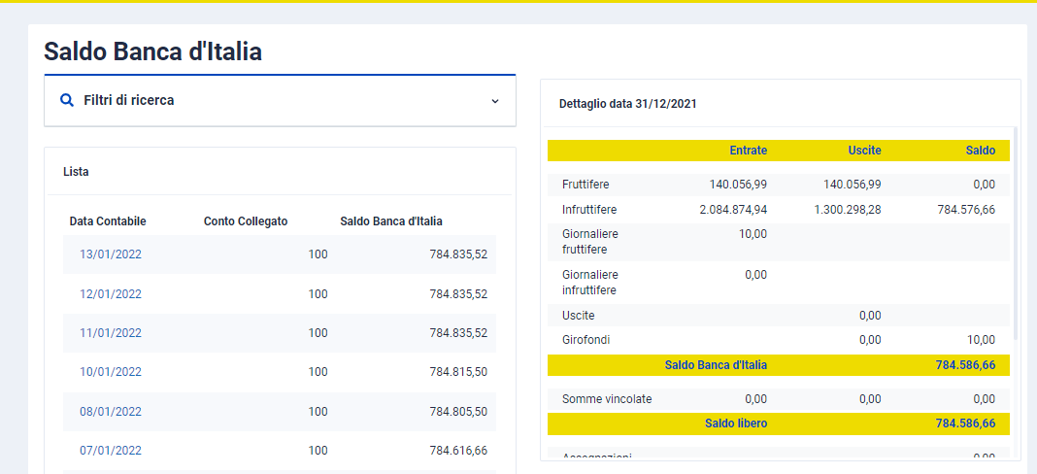Open the Filtri di ricerca panel header
This screenshot has width=1037, height=474.
point(280,101)
